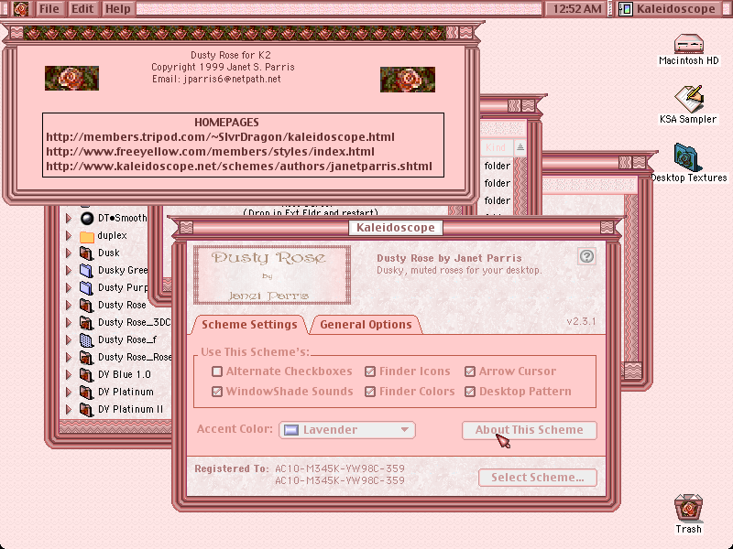Toggle Finder Colors checkbox
The width and height of the screenshot is (733, 549).
(370, 392)
